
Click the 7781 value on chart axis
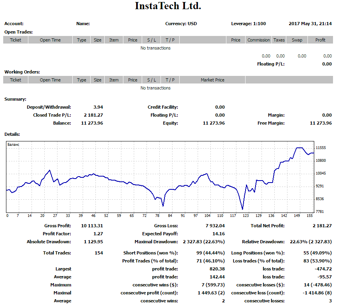point(319,212)
